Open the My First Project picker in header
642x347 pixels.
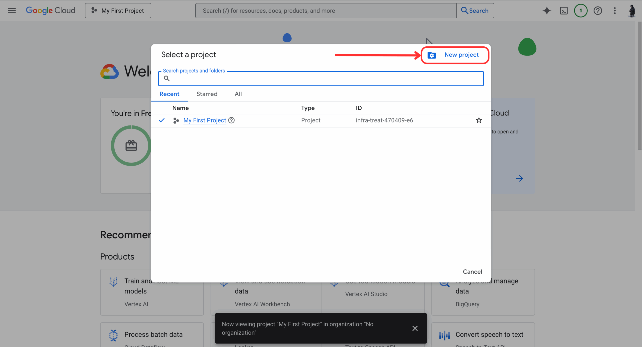point(118,11)
